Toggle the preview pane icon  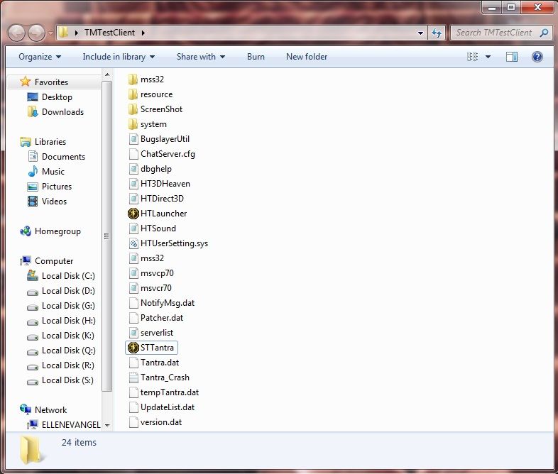click(512, 57)
